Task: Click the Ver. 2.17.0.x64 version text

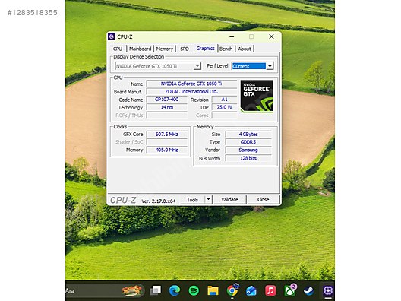Action: [x=159, y=201]
